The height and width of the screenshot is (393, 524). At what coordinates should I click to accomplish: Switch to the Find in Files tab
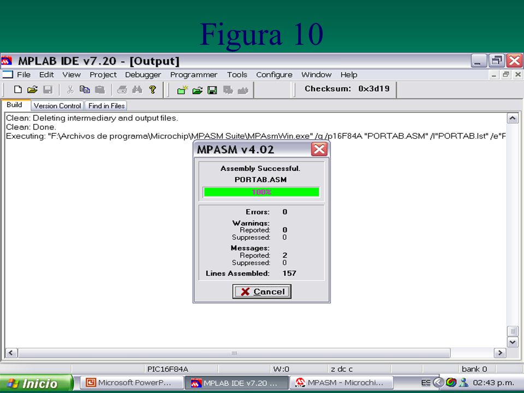click(106, 105)
